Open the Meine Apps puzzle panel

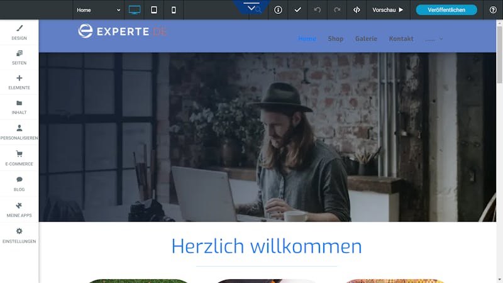(x=19, y=209)
